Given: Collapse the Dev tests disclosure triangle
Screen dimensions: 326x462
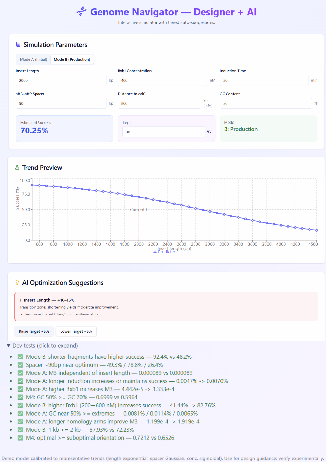Looking at the screenshot, I should click(9, 346).
